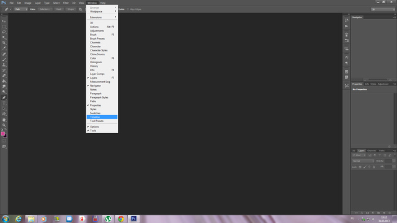Expand the Arrange submenu
Image resolution: width=397 pixels, height=223 pixels.
coord(102,7)
